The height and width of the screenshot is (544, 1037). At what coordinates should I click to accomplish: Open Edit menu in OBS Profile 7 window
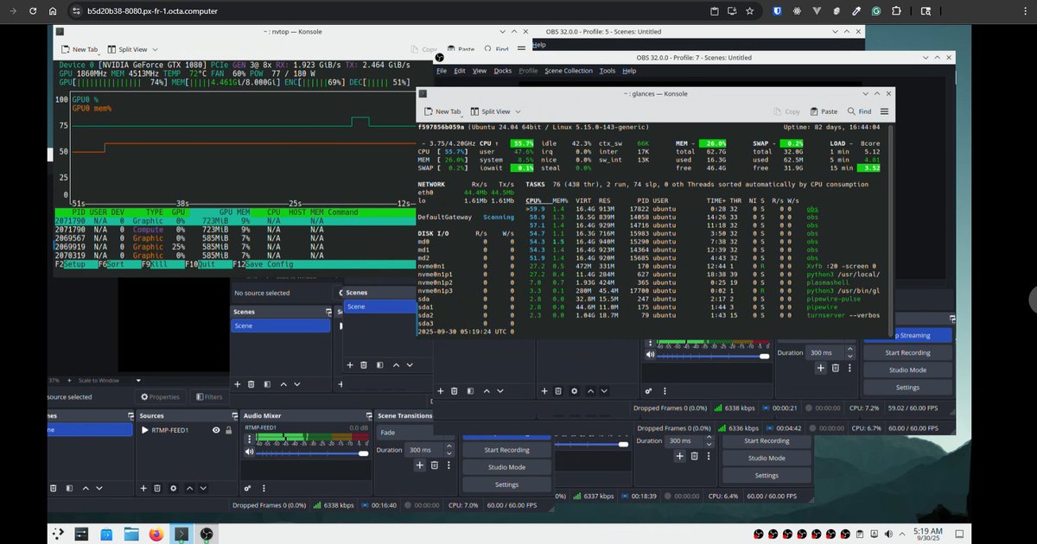point(460,71)
